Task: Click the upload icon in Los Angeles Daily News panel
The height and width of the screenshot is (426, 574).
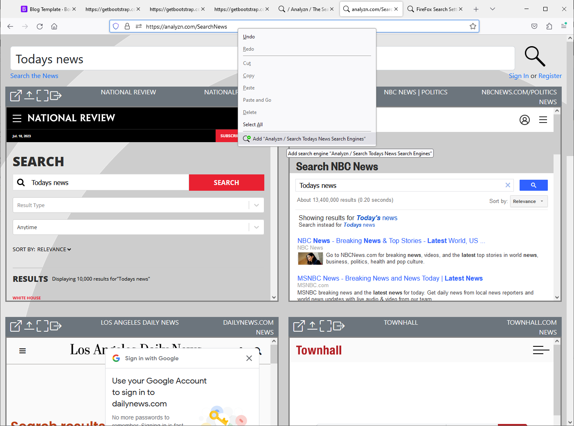Action: click(x=29, y=326)
